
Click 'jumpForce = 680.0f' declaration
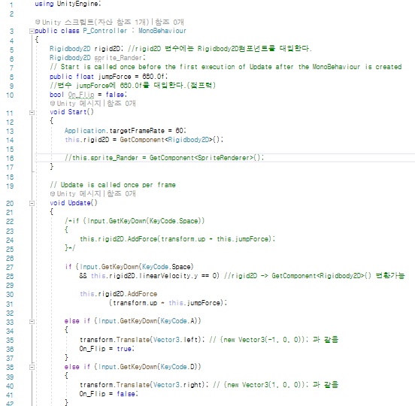point(133,77)
